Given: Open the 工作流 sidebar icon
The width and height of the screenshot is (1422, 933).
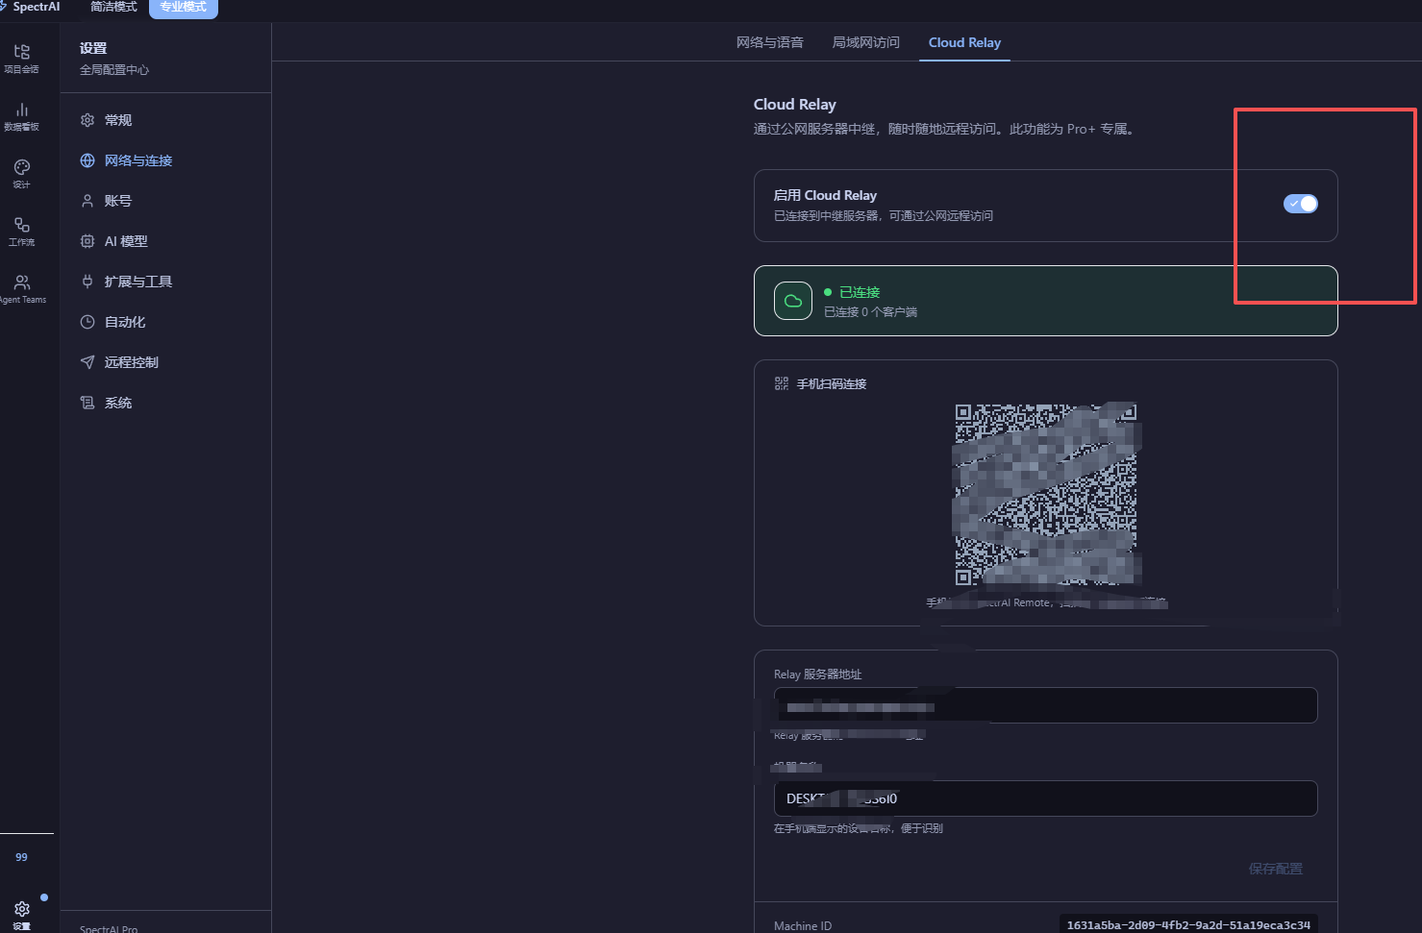Looking at the screenshot, I should pos(21,231).
